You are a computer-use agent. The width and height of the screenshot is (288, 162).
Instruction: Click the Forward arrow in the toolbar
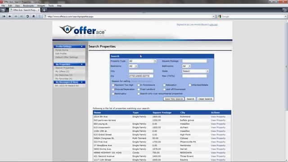(16, 16)
